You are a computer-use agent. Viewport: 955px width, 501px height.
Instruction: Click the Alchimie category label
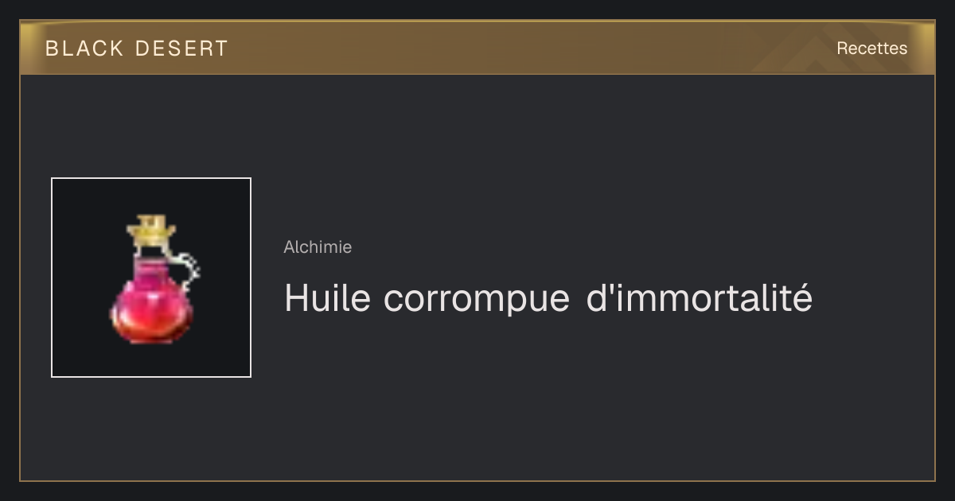point(318,247)
